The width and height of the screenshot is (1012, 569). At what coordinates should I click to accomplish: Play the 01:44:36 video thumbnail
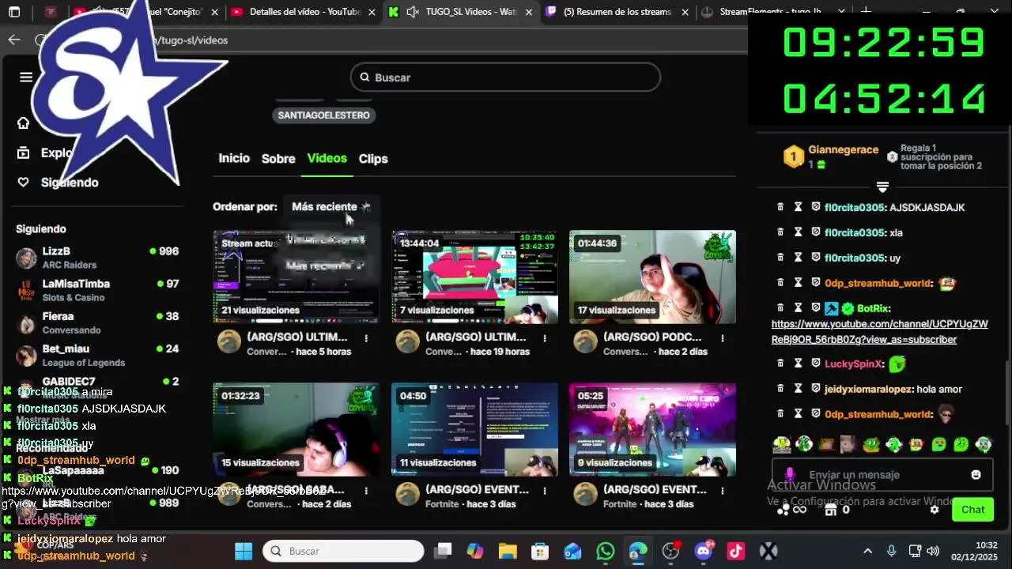652,277
